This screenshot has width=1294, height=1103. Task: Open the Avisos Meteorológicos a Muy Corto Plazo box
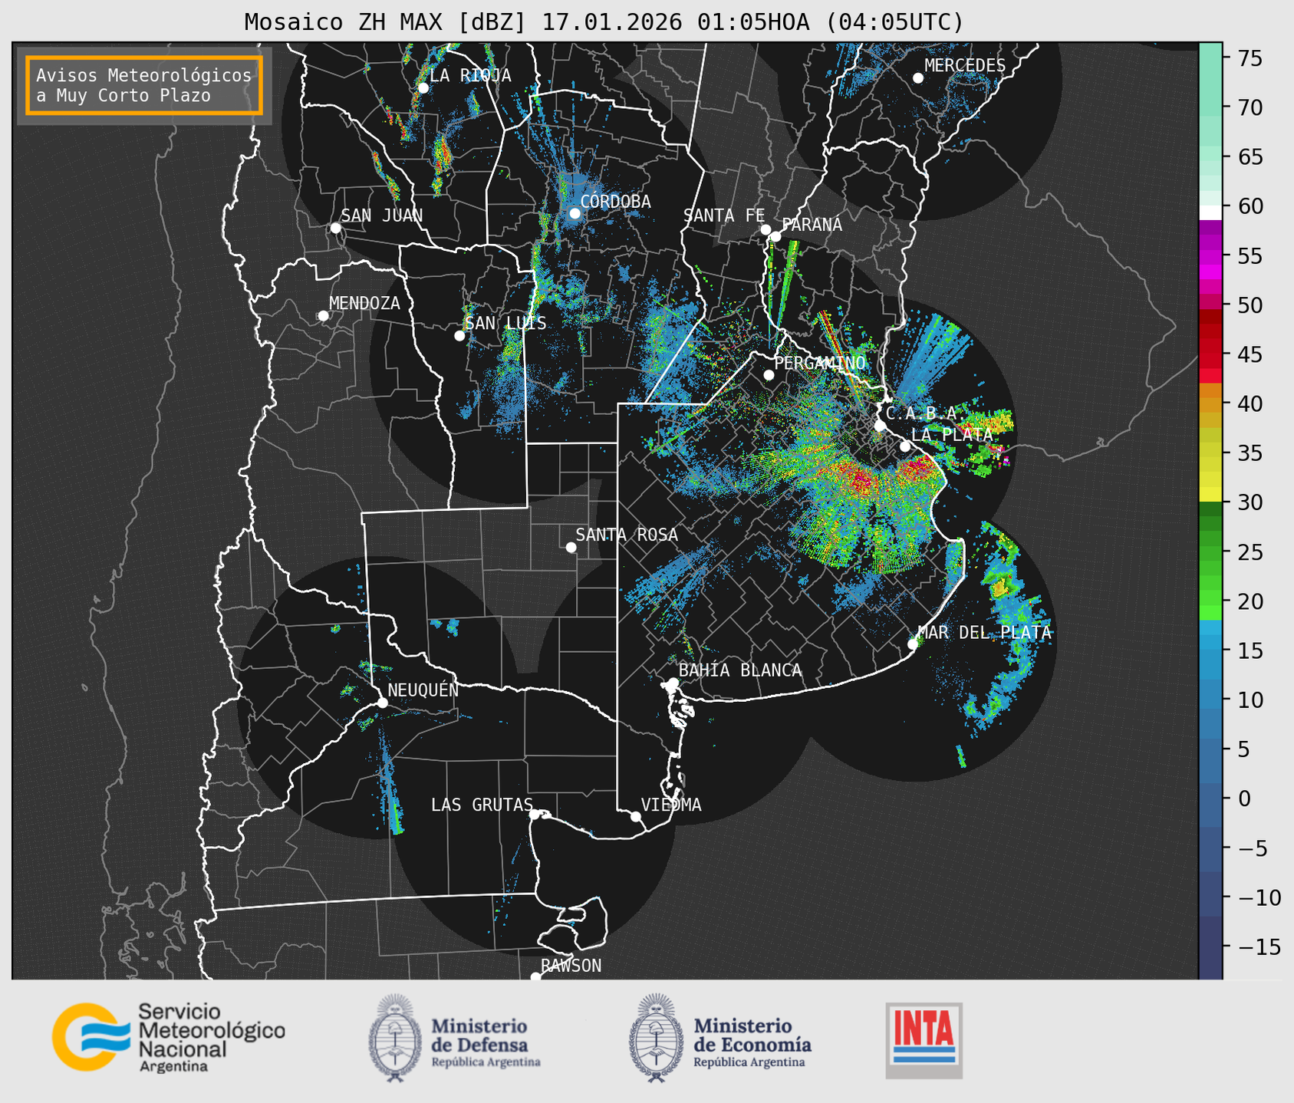pyautogui.click(x=144, y=85)
